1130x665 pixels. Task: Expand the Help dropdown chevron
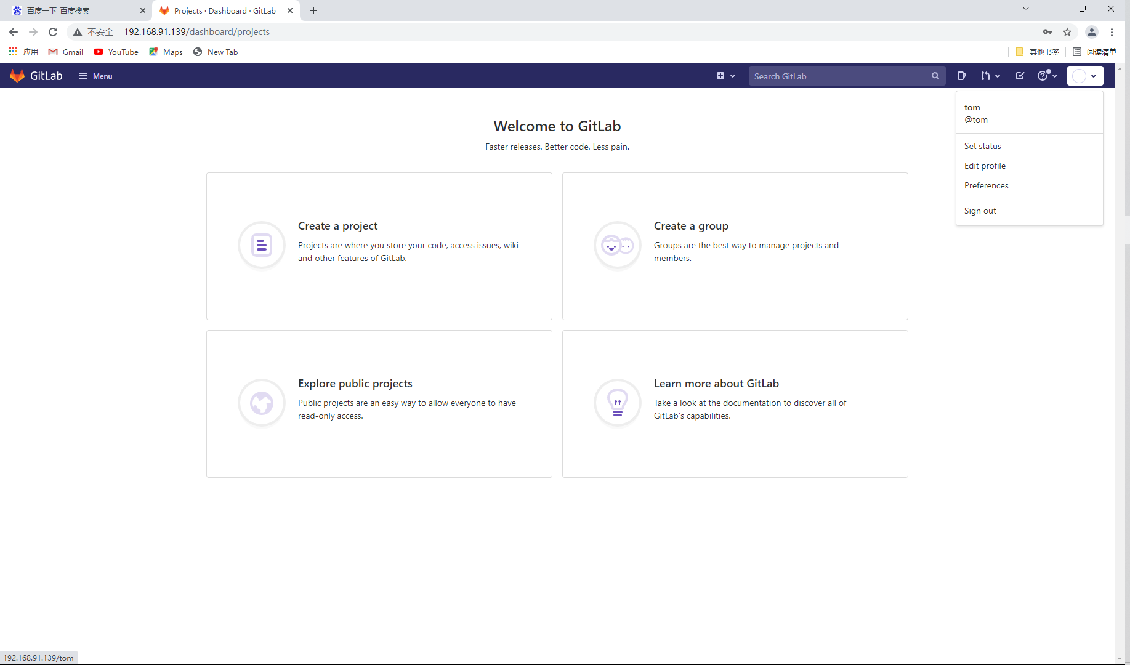click(1055, 76)
